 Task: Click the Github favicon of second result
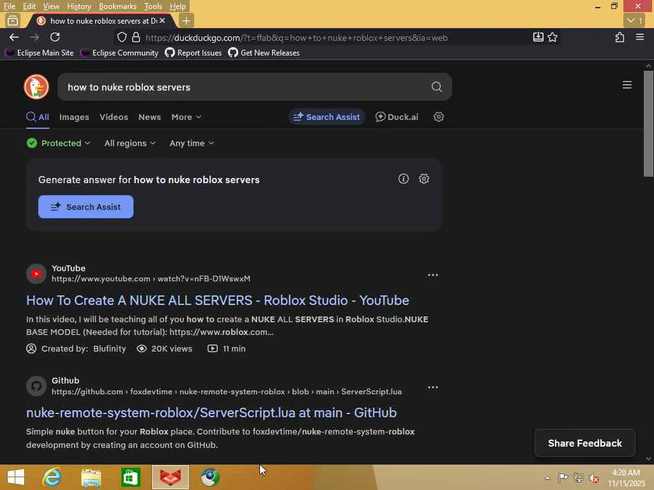coord(36,386)
